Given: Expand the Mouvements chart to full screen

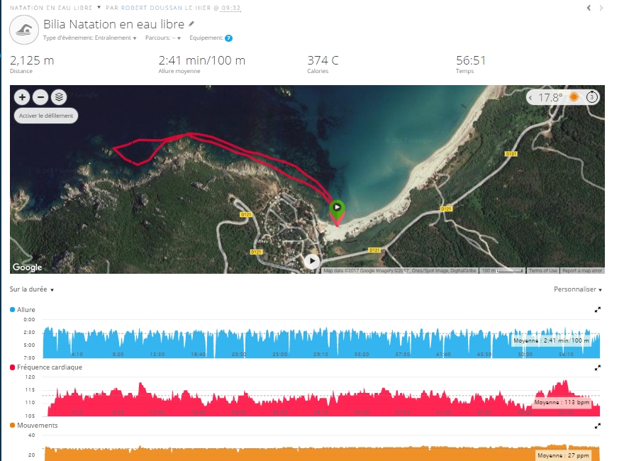Looking at the screenshot, I should (x=597, y=426).
